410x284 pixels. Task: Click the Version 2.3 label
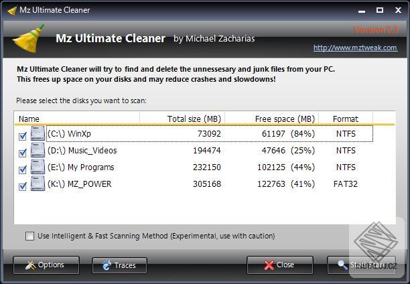376,29
